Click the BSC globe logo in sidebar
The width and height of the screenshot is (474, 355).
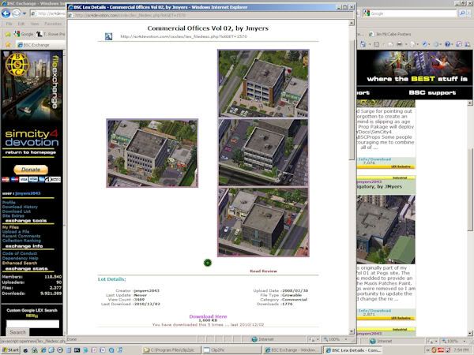[x=17, y=65]
